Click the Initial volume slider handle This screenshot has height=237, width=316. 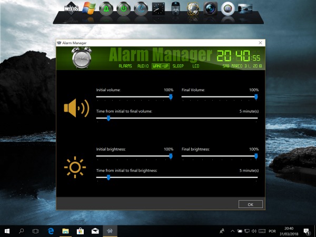170,96
